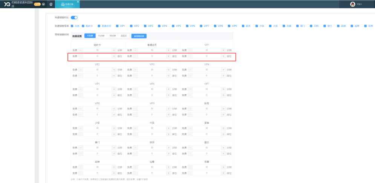Uncheck the VIP9 level checkbox

pos(229,26)
